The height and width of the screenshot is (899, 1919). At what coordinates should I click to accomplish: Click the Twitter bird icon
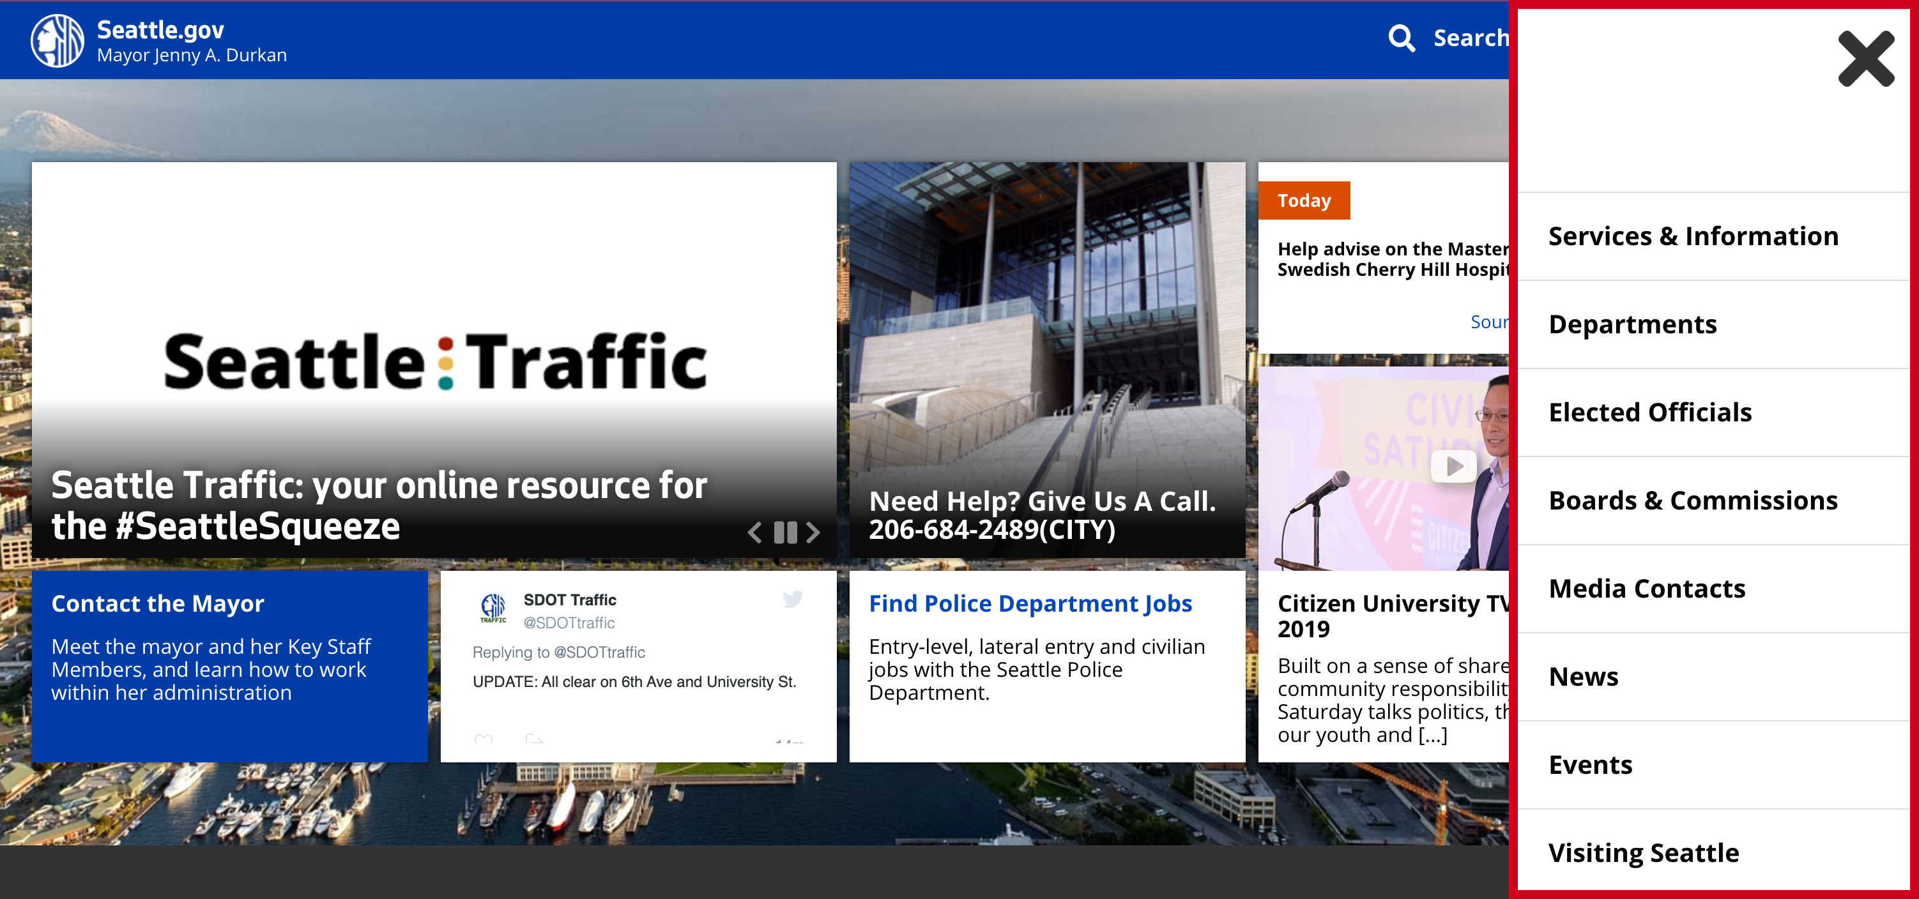click(793, 599)
